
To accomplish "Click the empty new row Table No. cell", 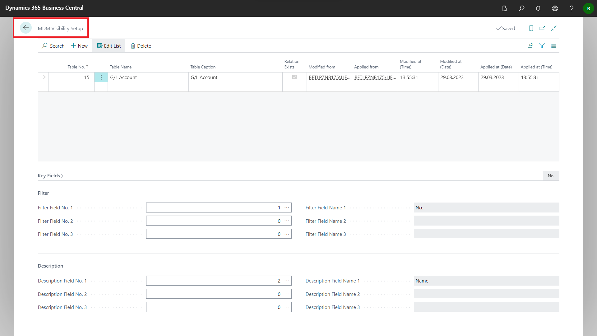I will click(x=72, y=87).
